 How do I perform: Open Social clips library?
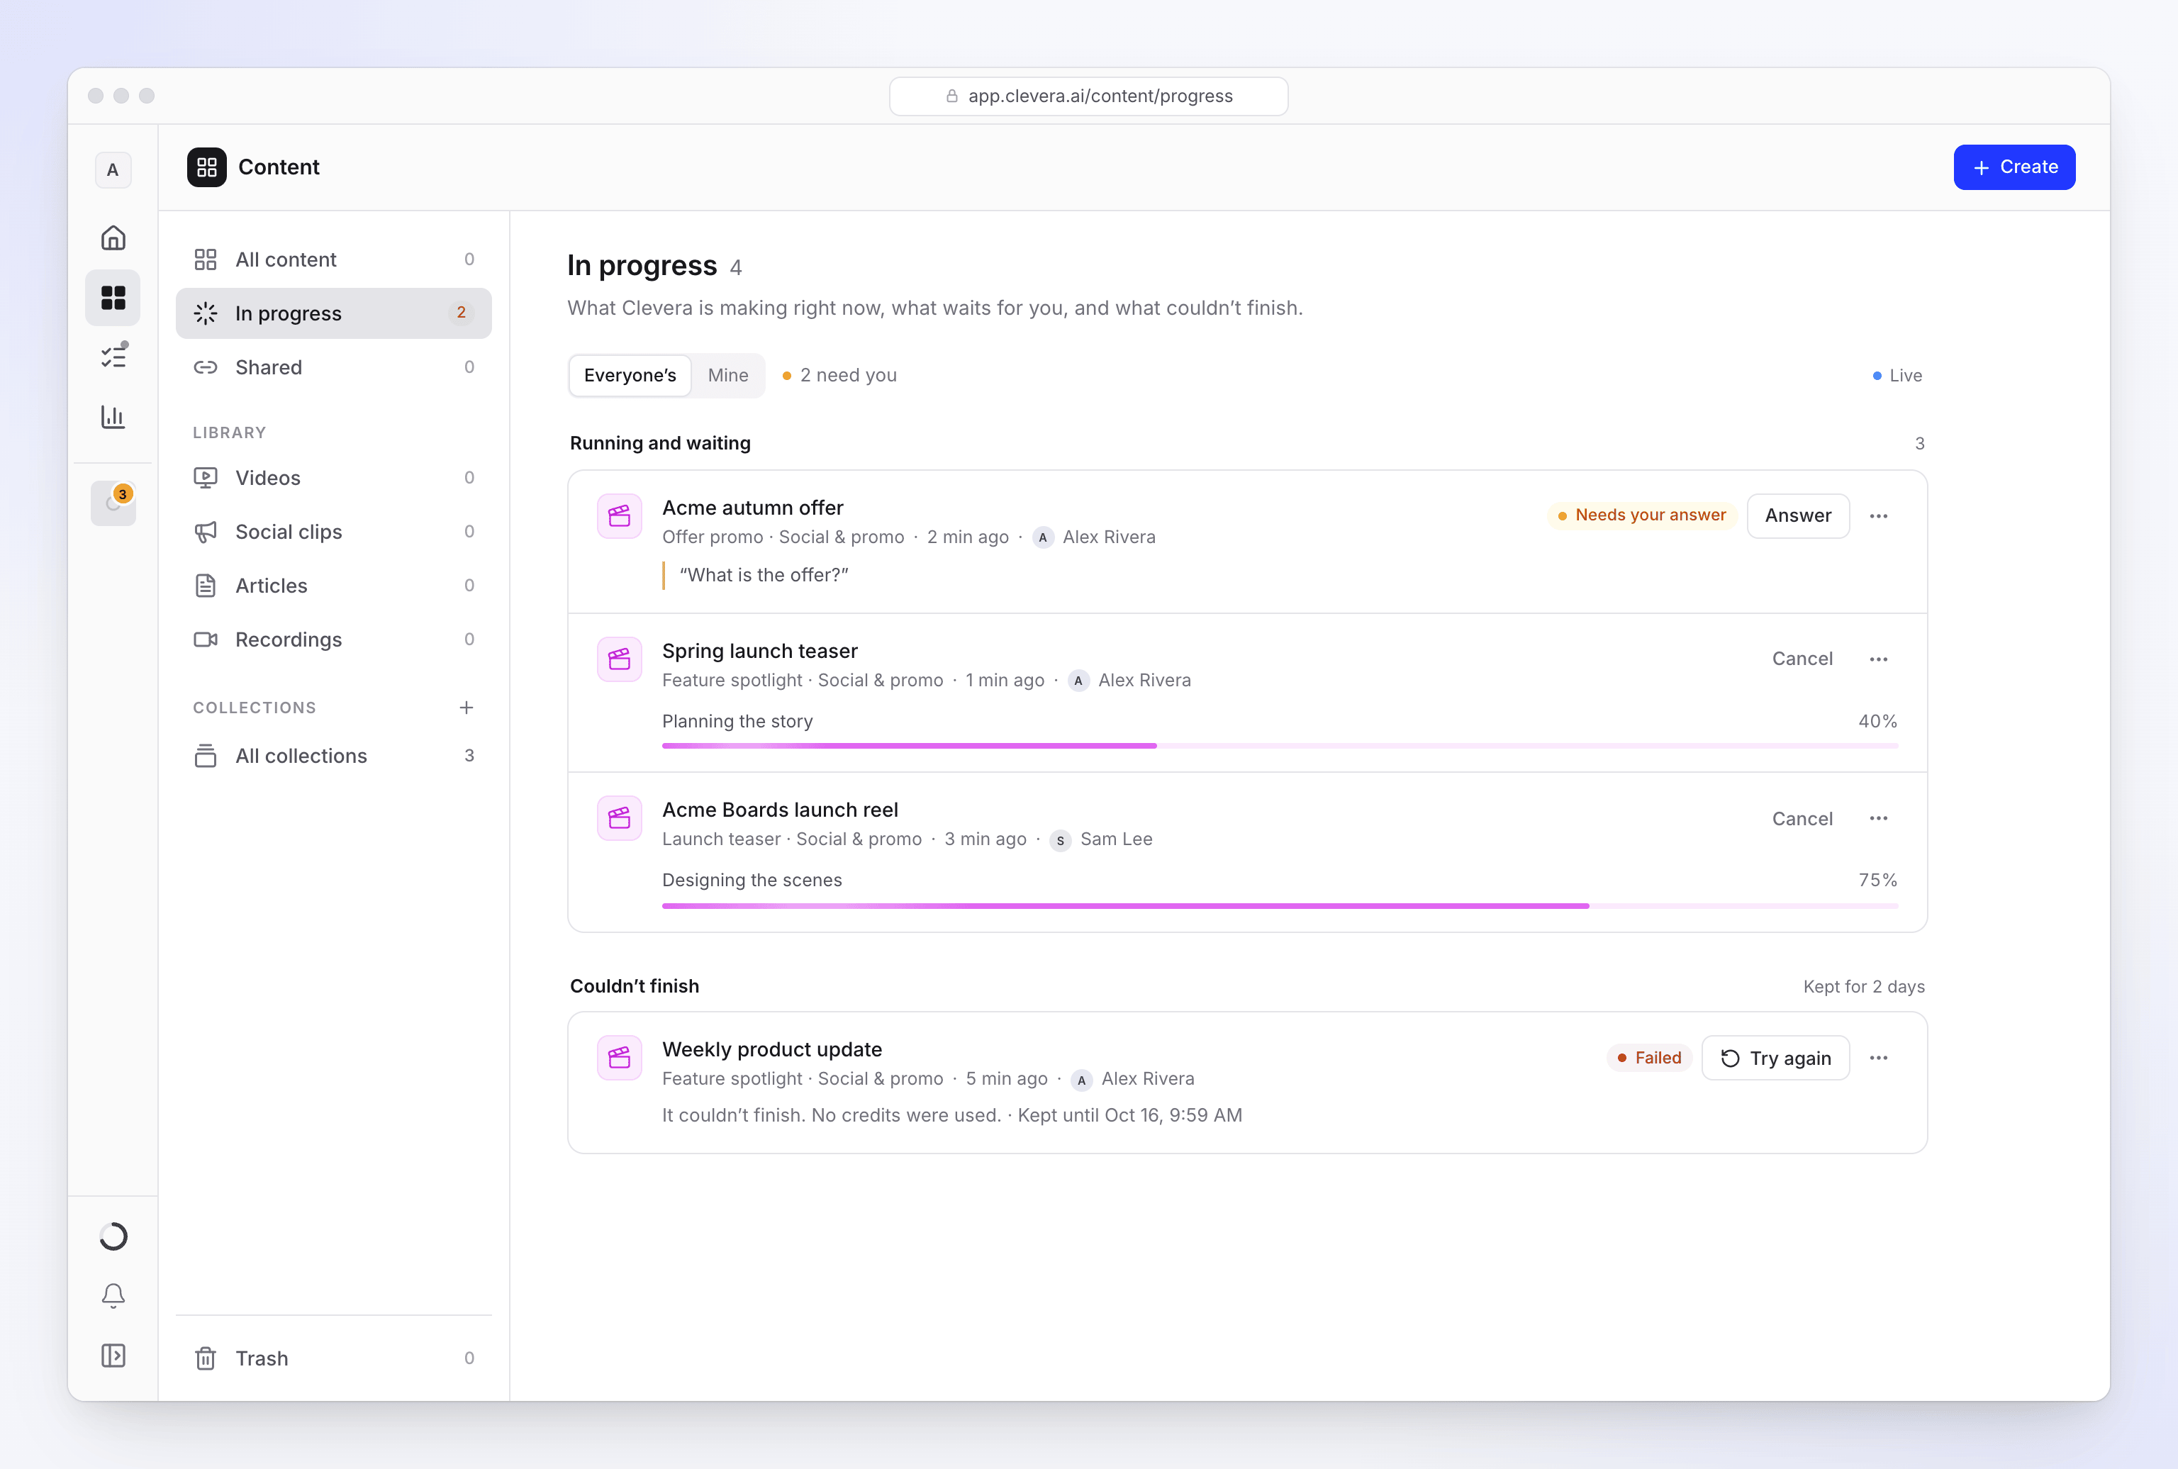[x=333, y=531]
